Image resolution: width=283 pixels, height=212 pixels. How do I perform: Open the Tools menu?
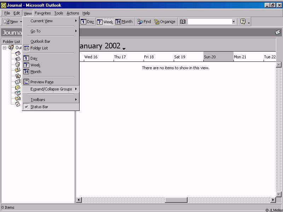[x=59, y=13]
